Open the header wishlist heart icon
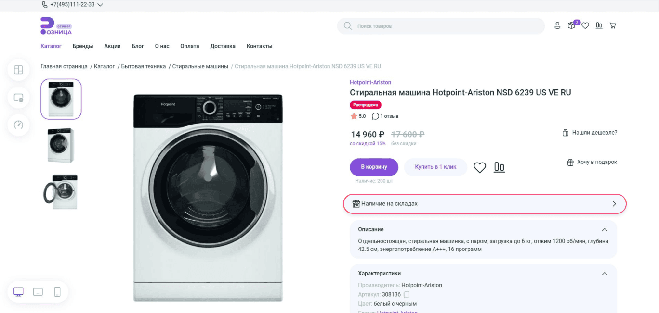The image size is (659, 313). click(585, 25)
